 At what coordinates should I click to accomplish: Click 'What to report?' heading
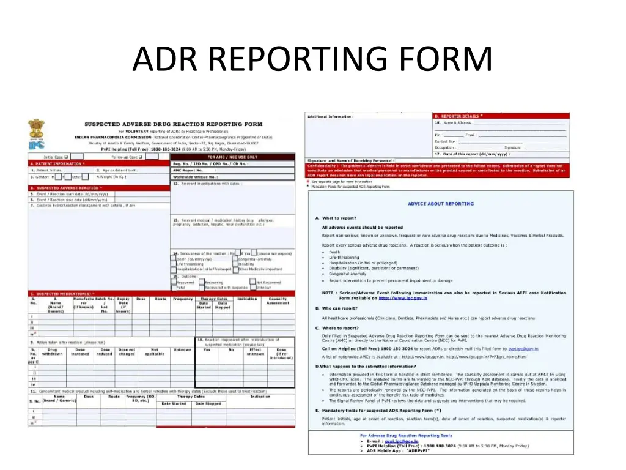pyautogui.click(x=339, y=218)
